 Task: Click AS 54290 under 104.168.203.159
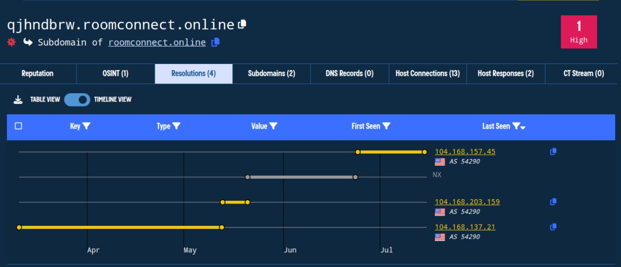coord(465,212)
